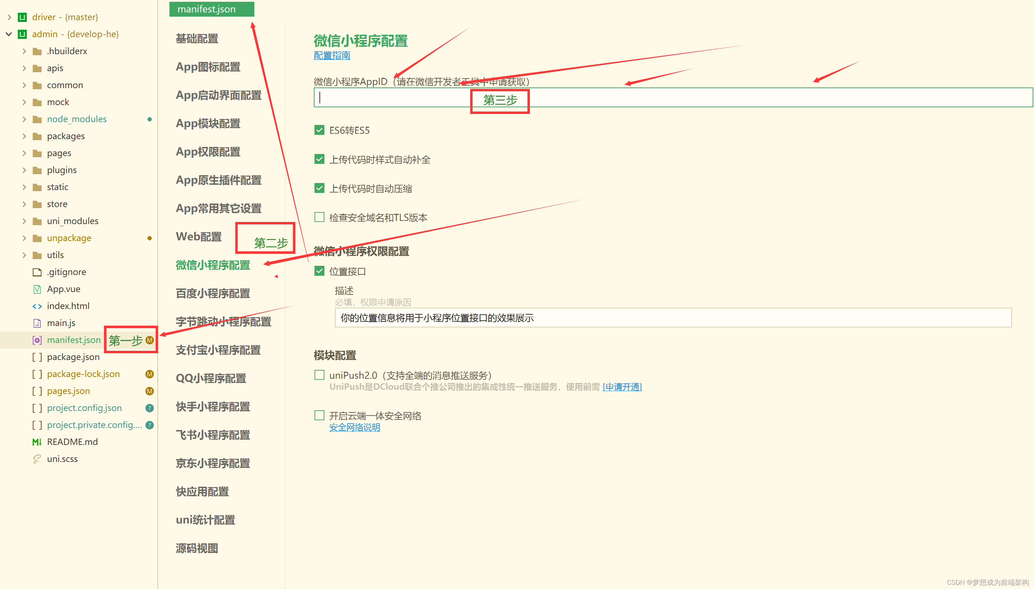Click the .gitignore file icon
The image size is (1034, 589).
37,272
